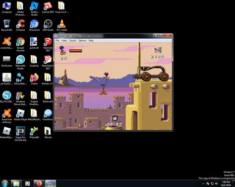Image resolution: width=235 pixels, height=187 pixels.
Task: Open Firefox from the taskbar
Action: click(x=39, y=184)
